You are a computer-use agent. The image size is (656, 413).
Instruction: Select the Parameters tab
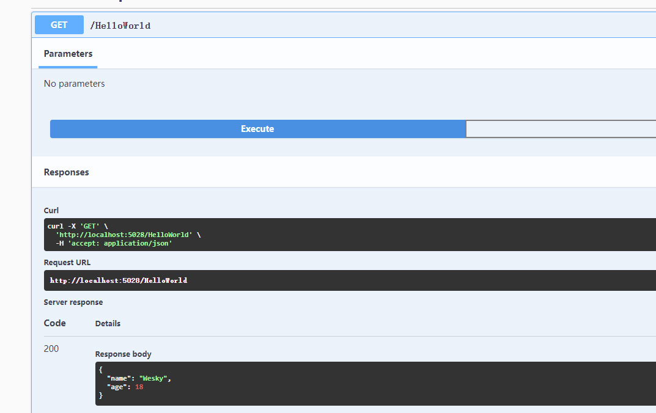pos(68,54)
